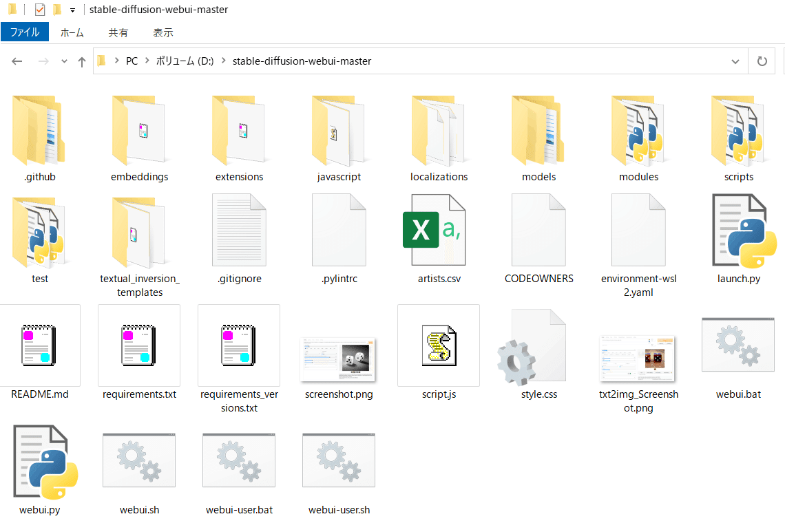This screenshot has height=523, width=785.
Task: Select the txt2img_Screenshot.png thumbnail
Action: coord(638,359)
